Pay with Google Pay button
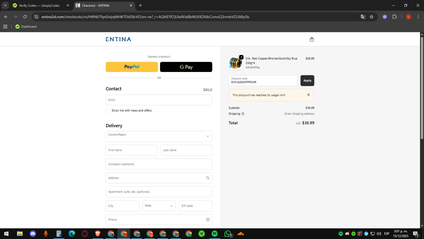The width and height of the screenshot is (424, 239). tap(186, 67)
